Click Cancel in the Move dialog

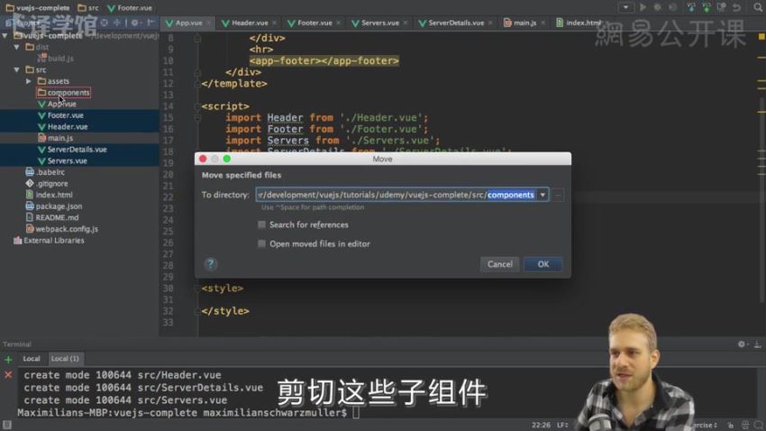(499, 264)
